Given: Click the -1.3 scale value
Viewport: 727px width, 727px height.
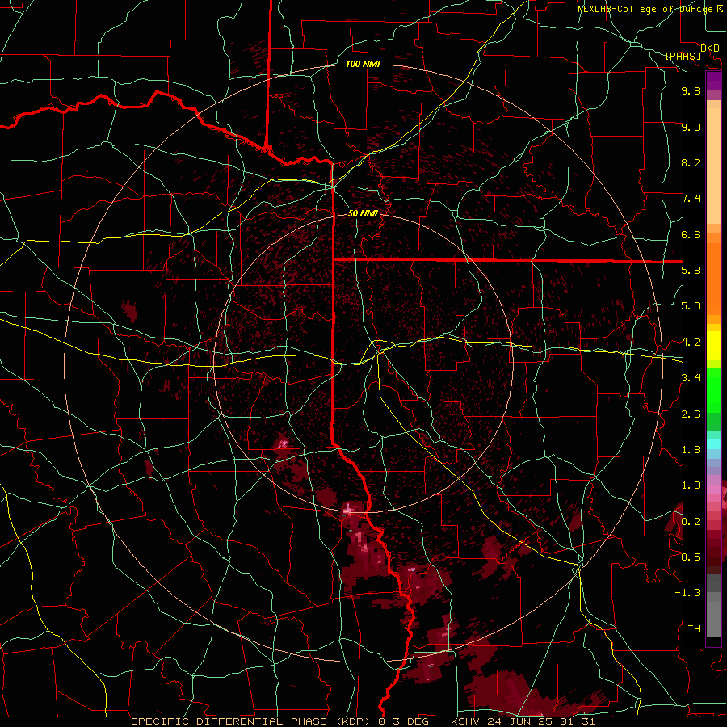Looking at the screenshot, I should [687, 593].
